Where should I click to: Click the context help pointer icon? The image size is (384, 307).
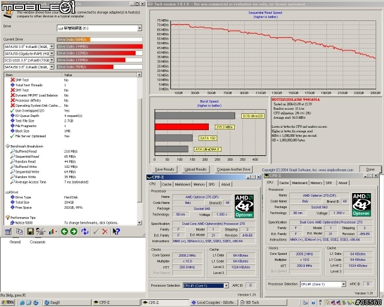(116, 231)
